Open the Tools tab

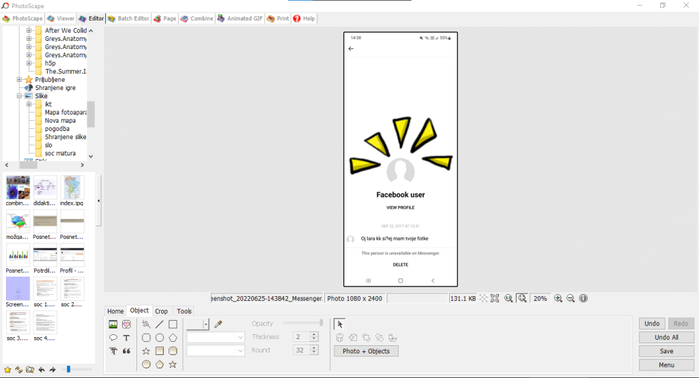[x=184, y=311]
